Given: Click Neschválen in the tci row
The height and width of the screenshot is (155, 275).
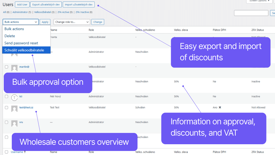Looking at the screenshot, I should pyautogui.click(x=142, y=96).
